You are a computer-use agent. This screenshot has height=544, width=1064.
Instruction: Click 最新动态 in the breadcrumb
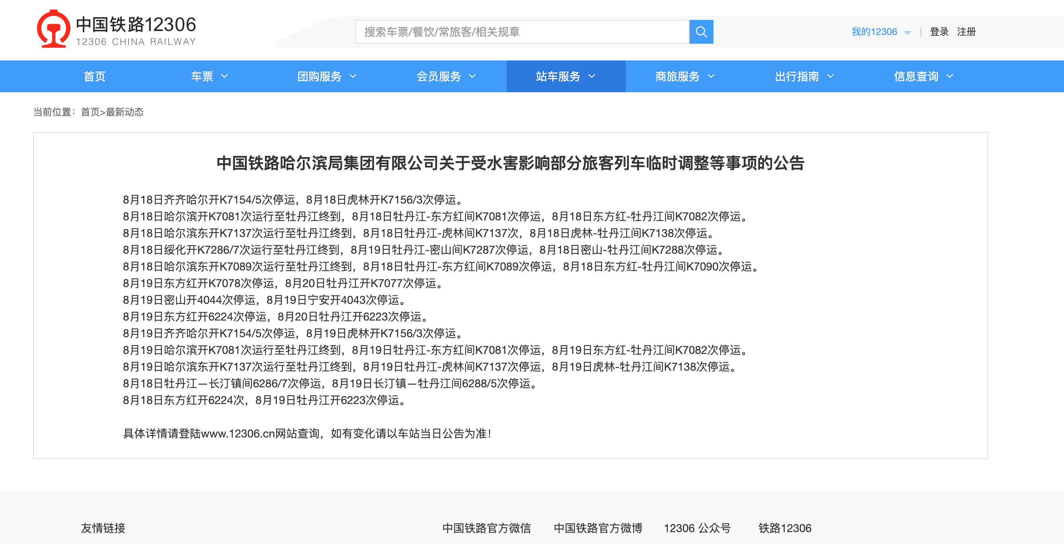125,112
